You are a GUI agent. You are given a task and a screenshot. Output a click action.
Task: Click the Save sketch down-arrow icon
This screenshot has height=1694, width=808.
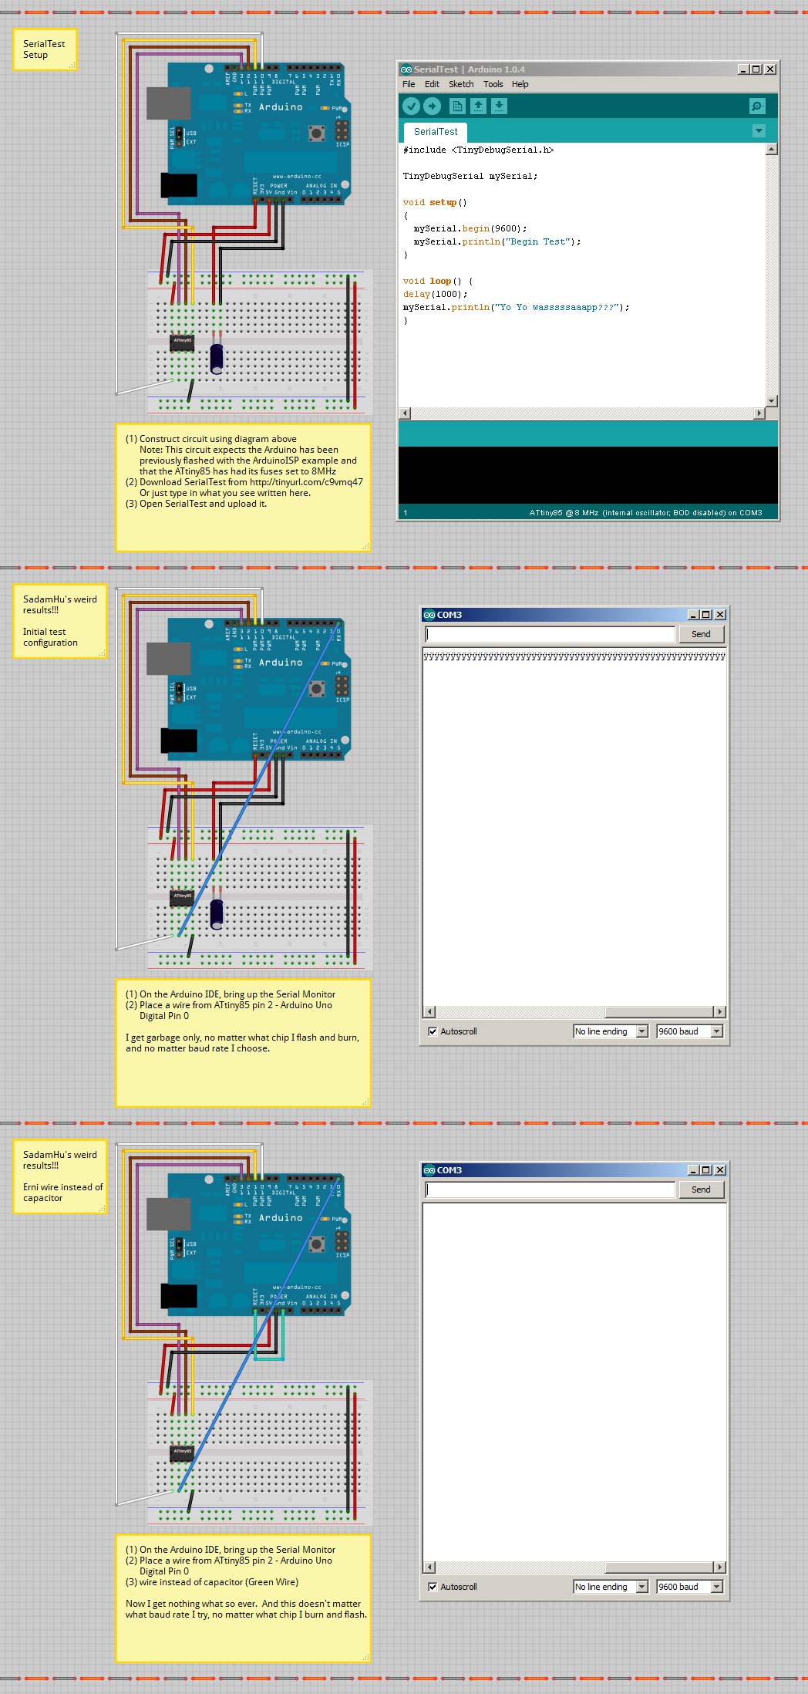coord(499,106)
